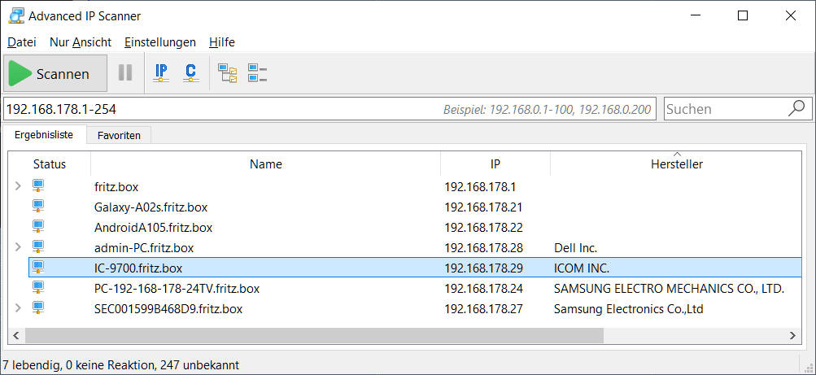Sort by the Status column header
816x375 pixels.
tap(50, 164)
